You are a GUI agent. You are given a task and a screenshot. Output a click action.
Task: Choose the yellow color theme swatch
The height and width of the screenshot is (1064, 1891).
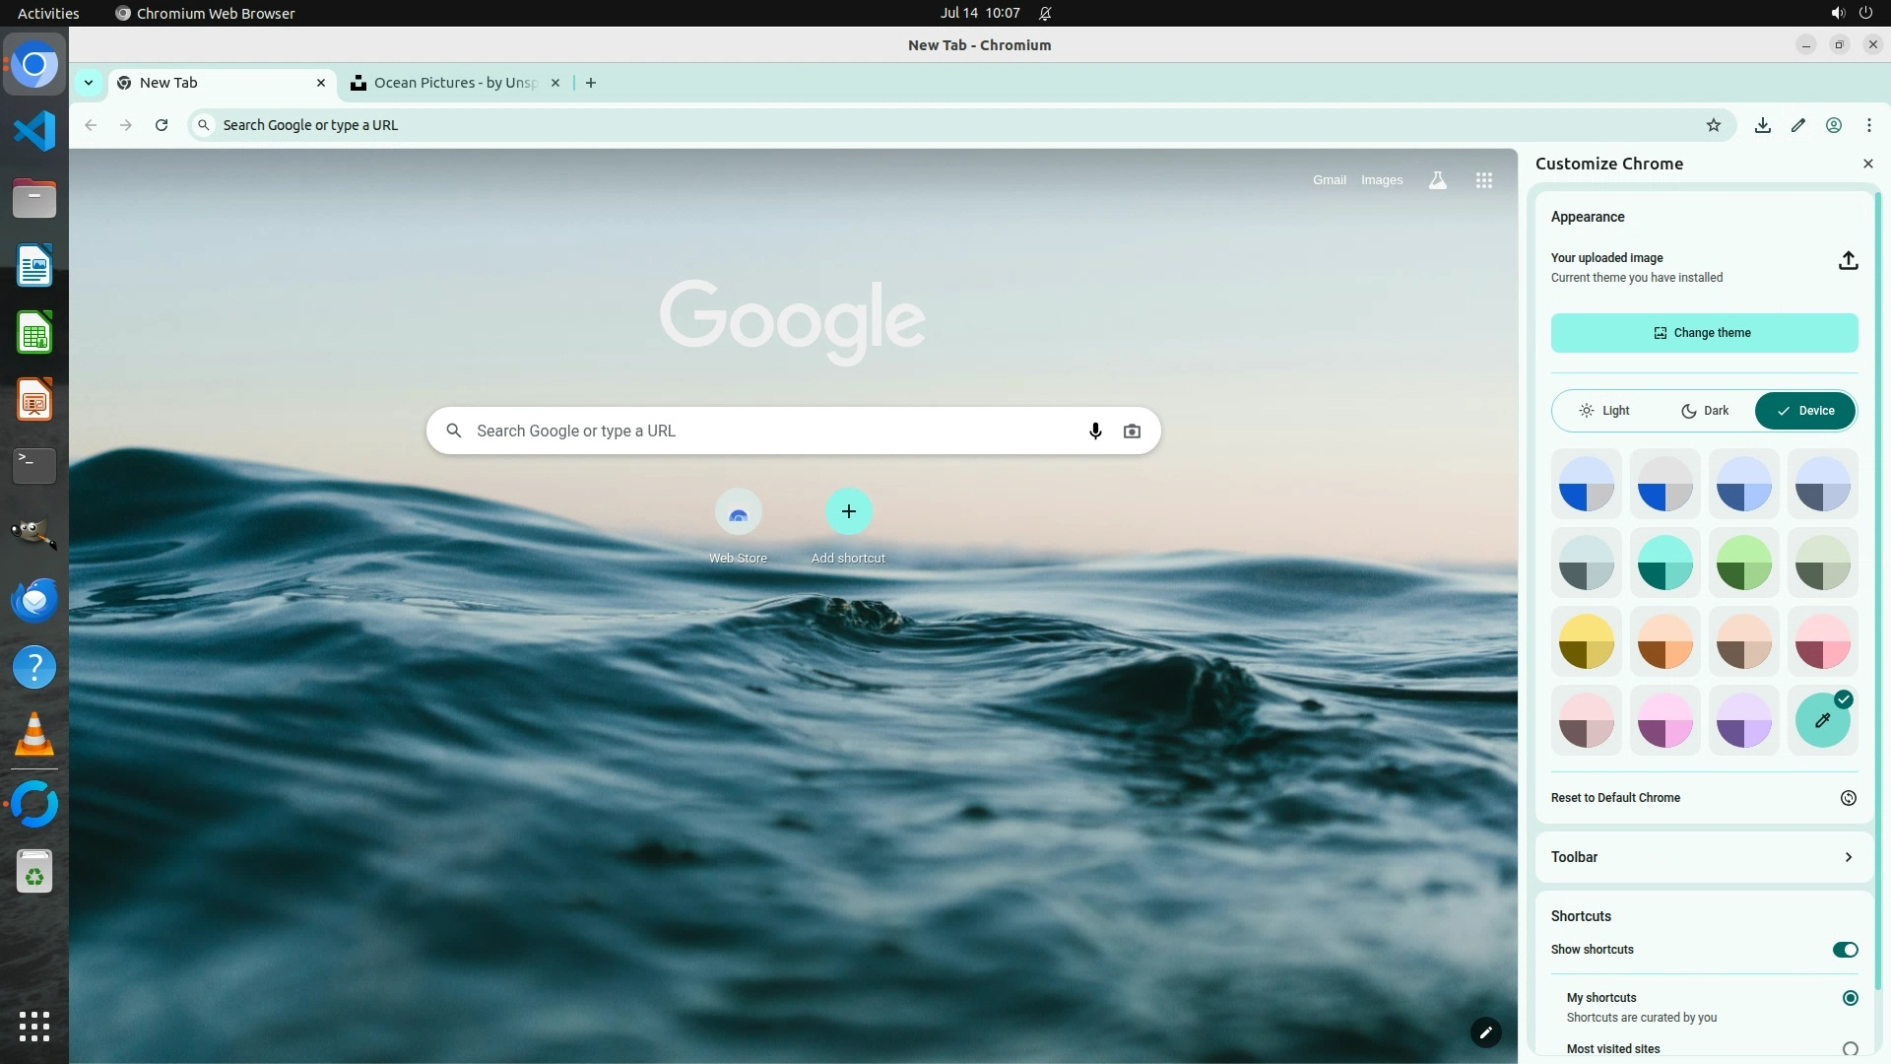pos(1586,641)
